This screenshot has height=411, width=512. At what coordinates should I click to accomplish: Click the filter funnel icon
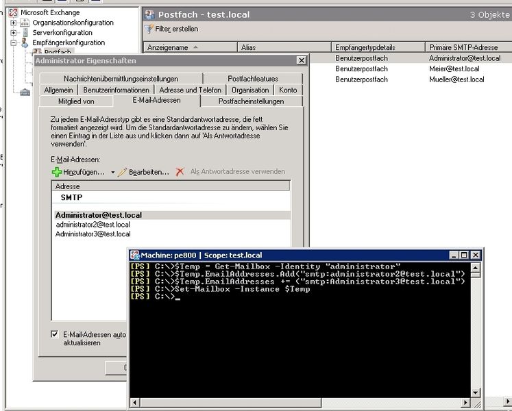tap(149, 29)
